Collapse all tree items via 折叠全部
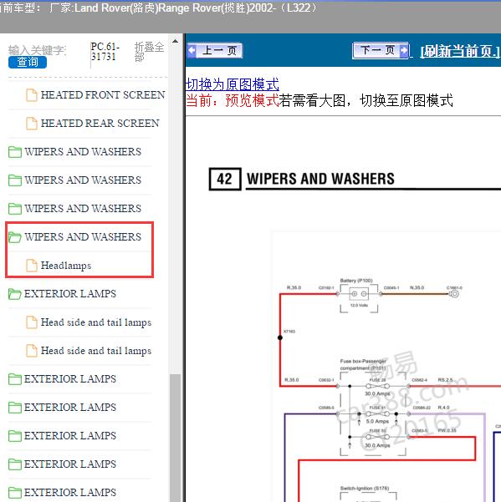 pyautogui.click(x=149, y=52)
